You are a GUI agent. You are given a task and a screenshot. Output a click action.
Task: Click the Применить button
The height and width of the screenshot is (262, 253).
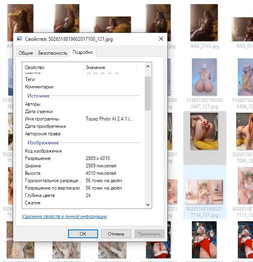click(x=149, y=234)
